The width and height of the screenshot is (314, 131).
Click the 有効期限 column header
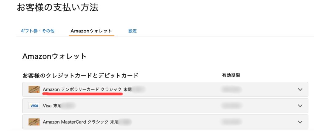click(x=231, y=75)
